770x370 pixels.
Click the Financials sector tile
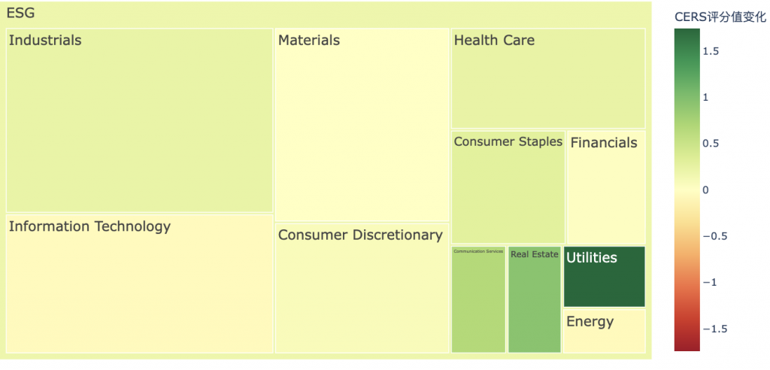tap(606, 187)
